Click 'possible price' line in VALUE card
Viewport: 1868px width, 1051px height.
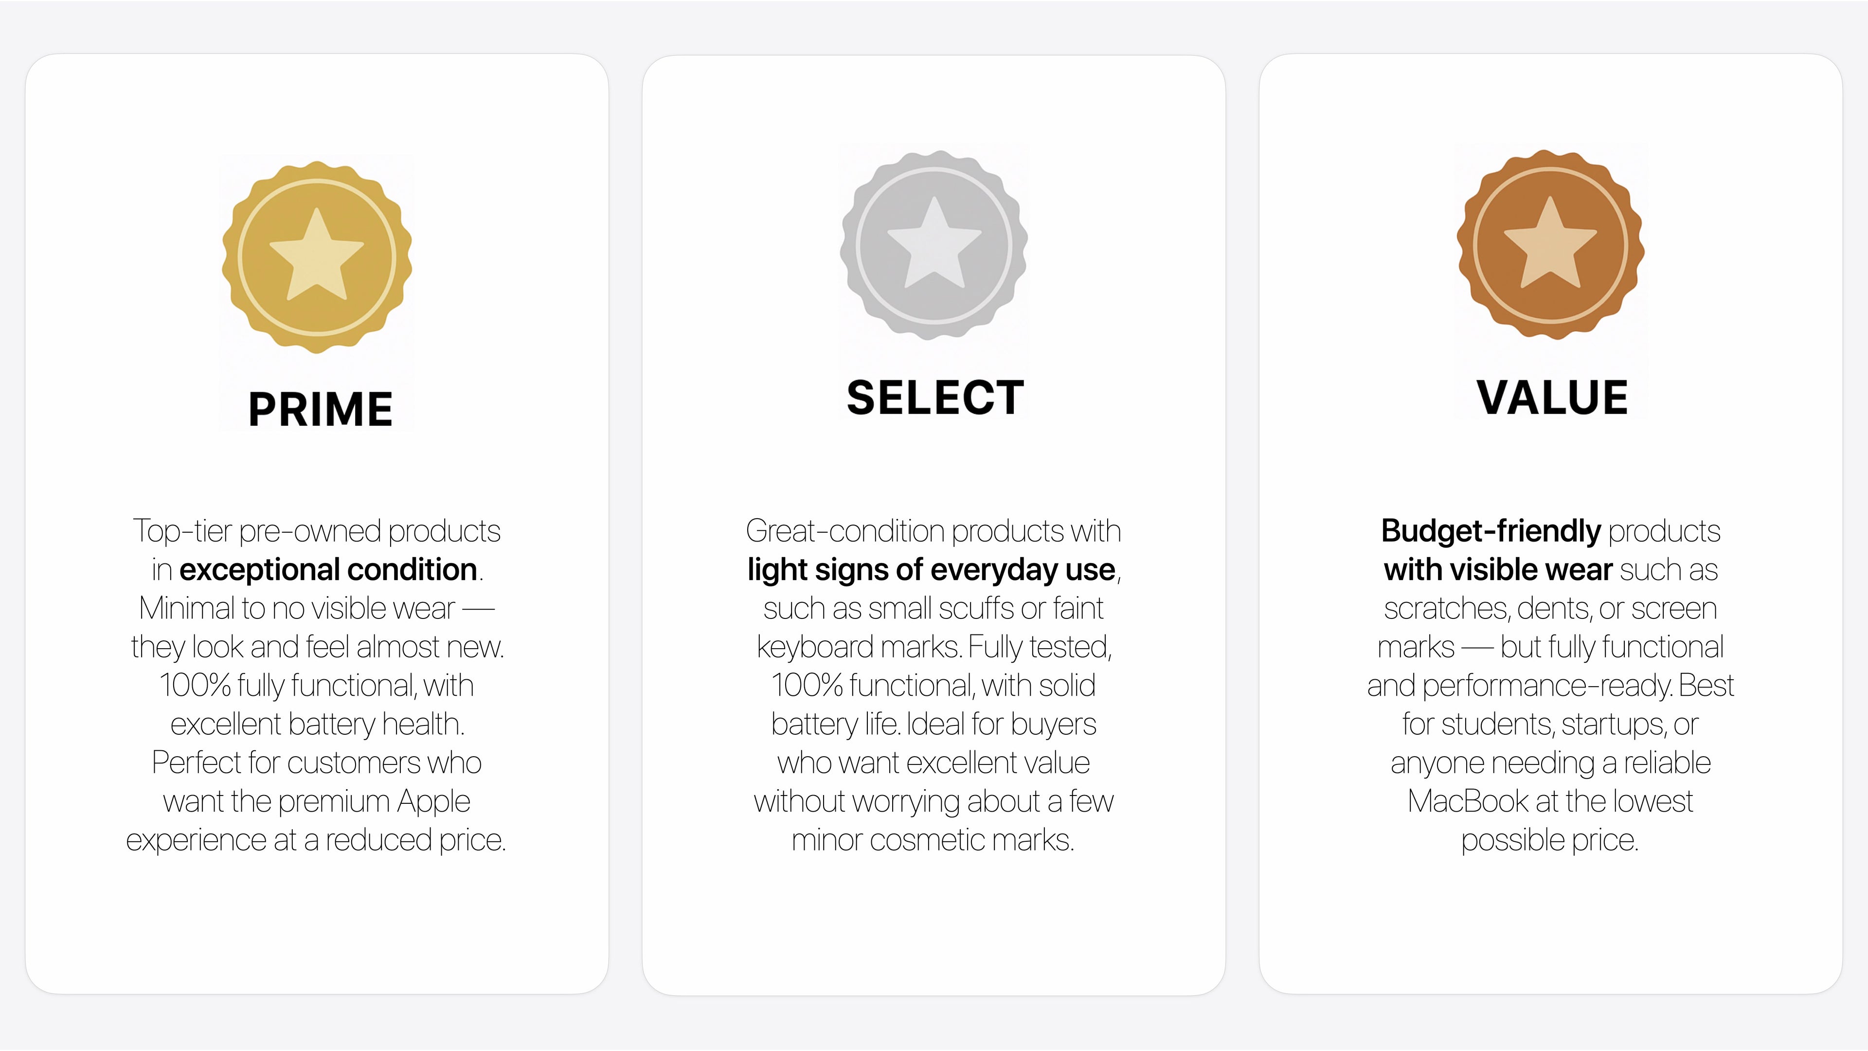[x=1550, y=840]
